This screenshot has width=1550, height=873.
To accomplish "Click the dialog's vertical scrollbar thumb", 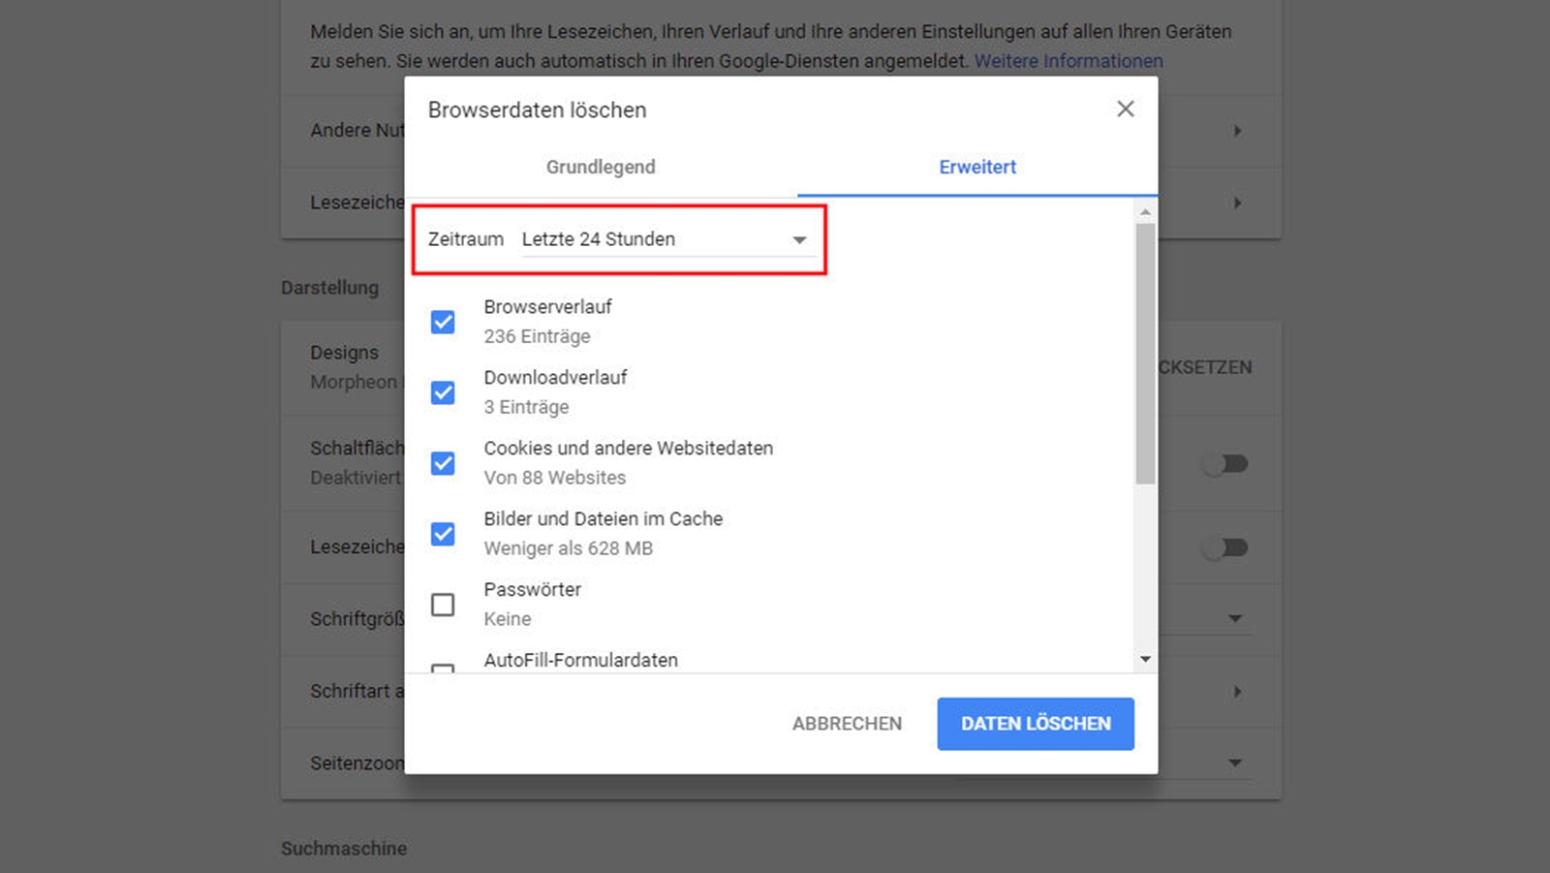I will [1145, 354].
